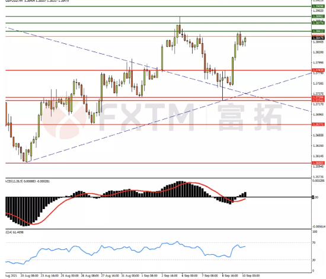Select the long-wick candle touching 1.37241 line
Image resolution: width=326 pixels, height=279 pixels.
[x=223, y=85]
